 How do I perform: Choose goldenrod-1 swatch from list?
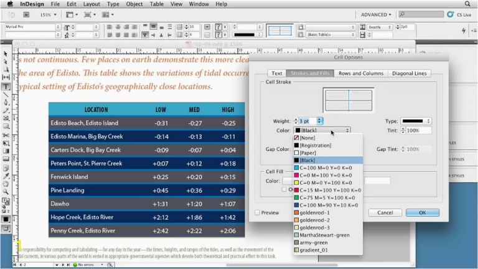coord(328,212)
